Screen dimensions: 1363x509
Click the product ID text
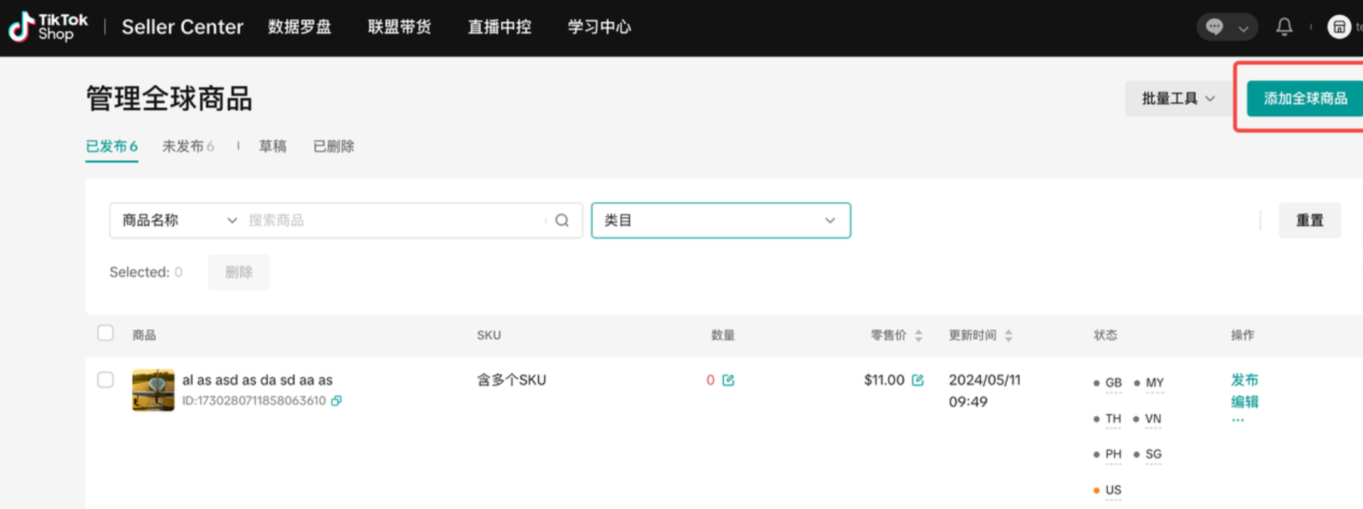[254, 400]
